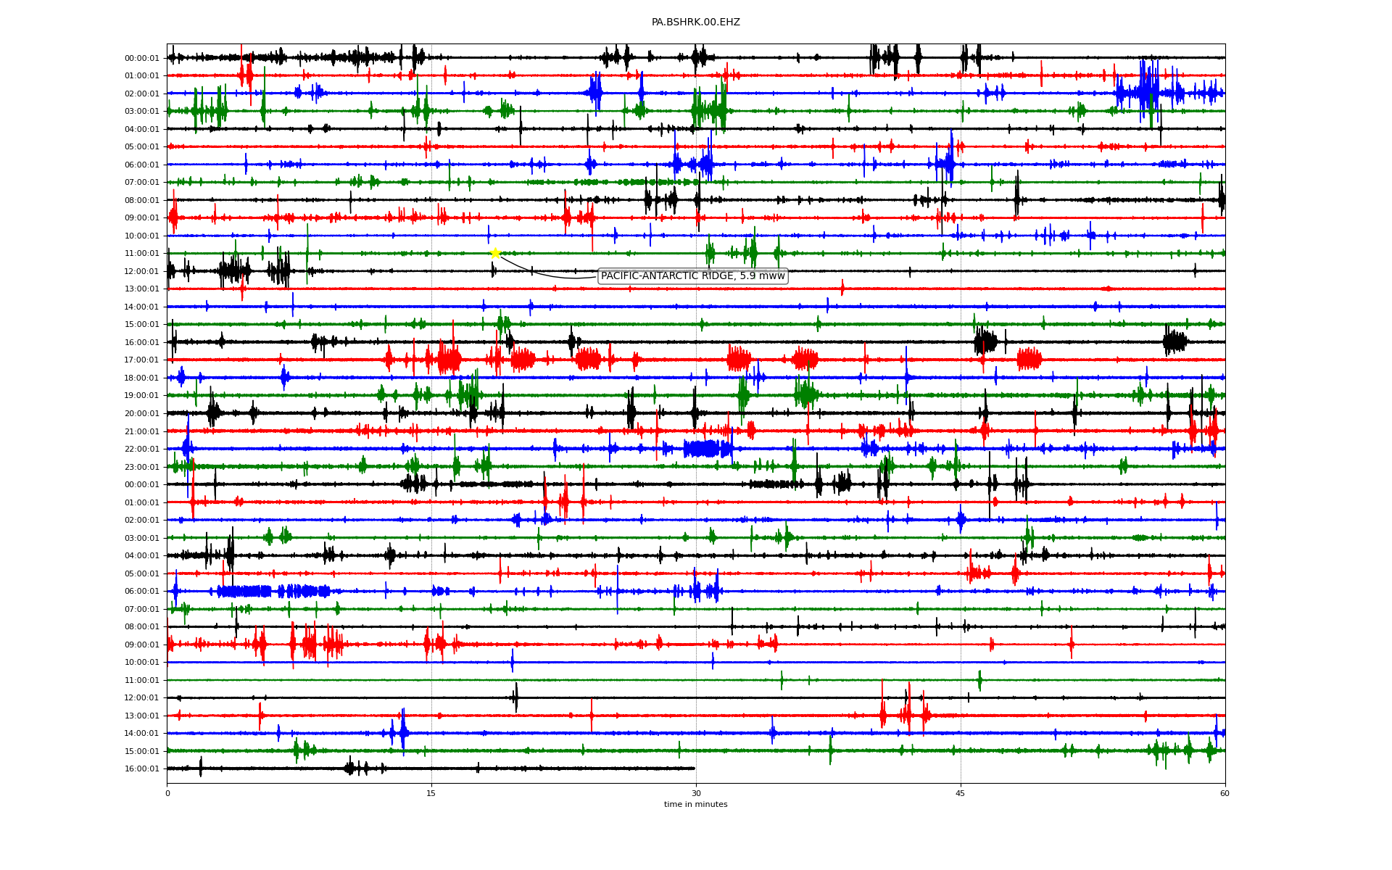Click the 06:00:01 label near the top

[141, 165]
